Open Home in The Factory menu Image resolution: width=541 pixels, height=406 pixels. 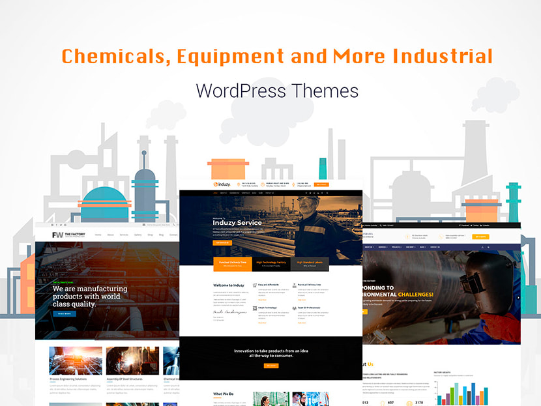pyautogui.click(x=98, y=235)
